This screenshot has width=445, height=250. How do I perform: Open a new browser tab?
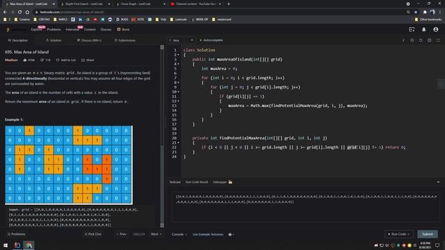click(x=229, y=4)
